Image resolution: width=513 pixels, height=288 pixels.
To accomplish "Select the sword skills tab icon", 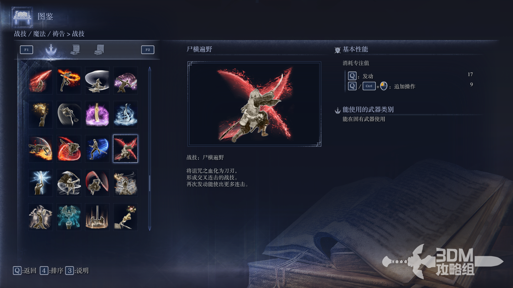I will point(51,50).
